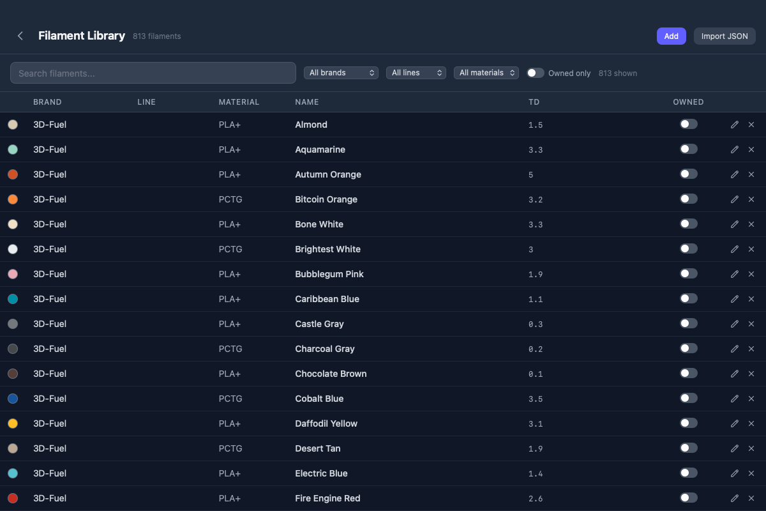The height and width of the screenshot is (511, 766).
Task: Click the Add button
Action: pyautogui.click(x=672, y=36)
